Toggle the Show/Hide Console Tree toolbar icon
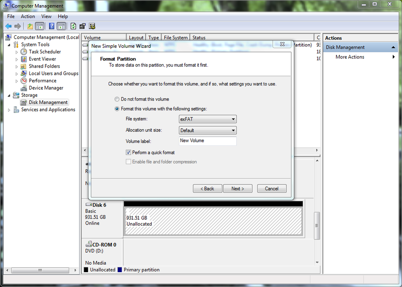 [39, 26]
